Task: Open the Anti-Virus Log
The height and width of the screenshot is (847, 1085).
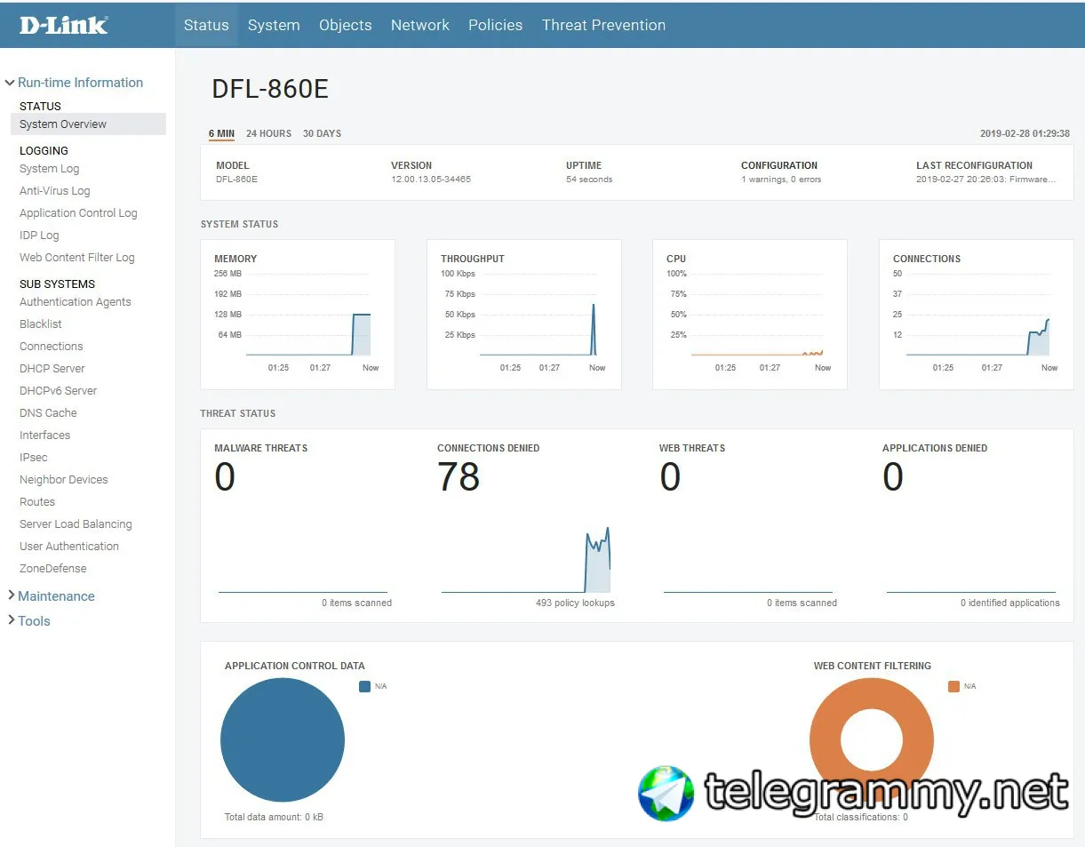Action: pyautogui.click(x=55, y=191)
